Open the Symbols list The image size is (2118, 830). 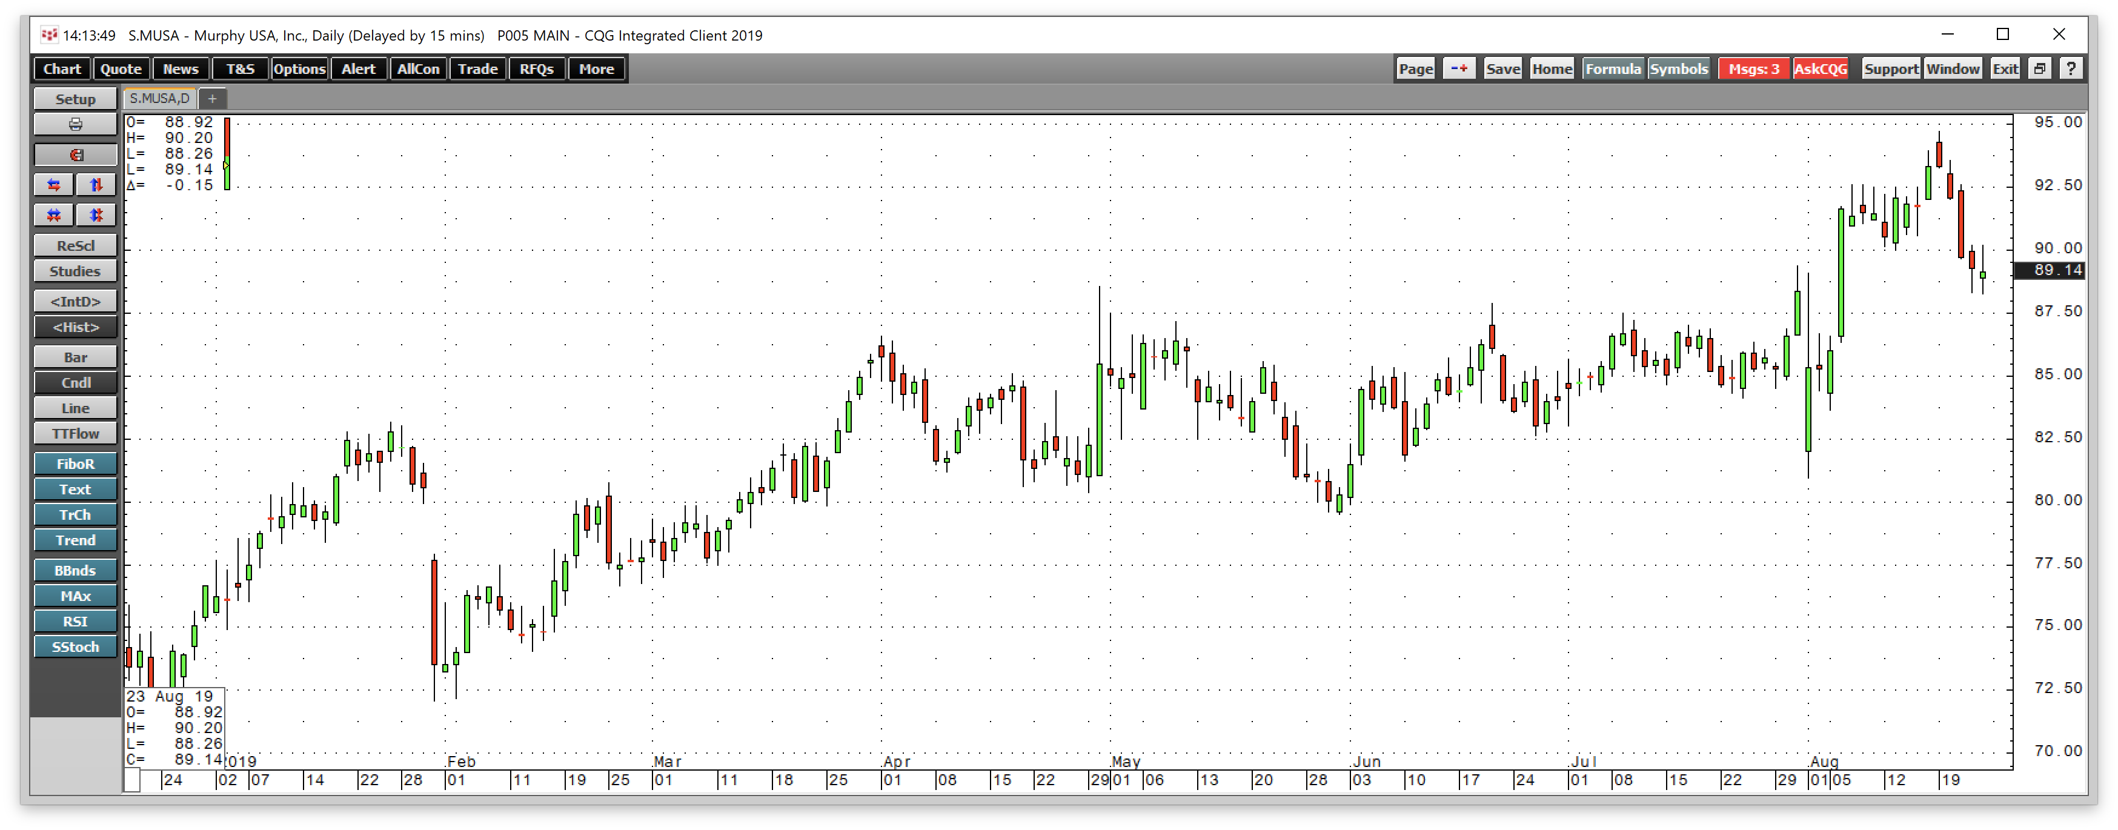(1680, 68)
